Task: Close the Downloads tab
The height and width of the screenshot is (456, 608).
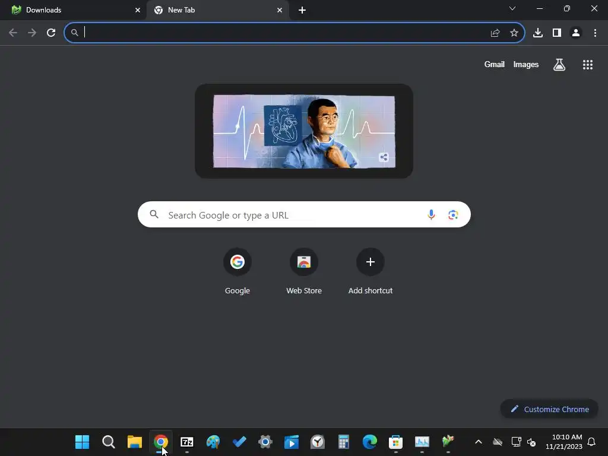Action: pos(138,10)
